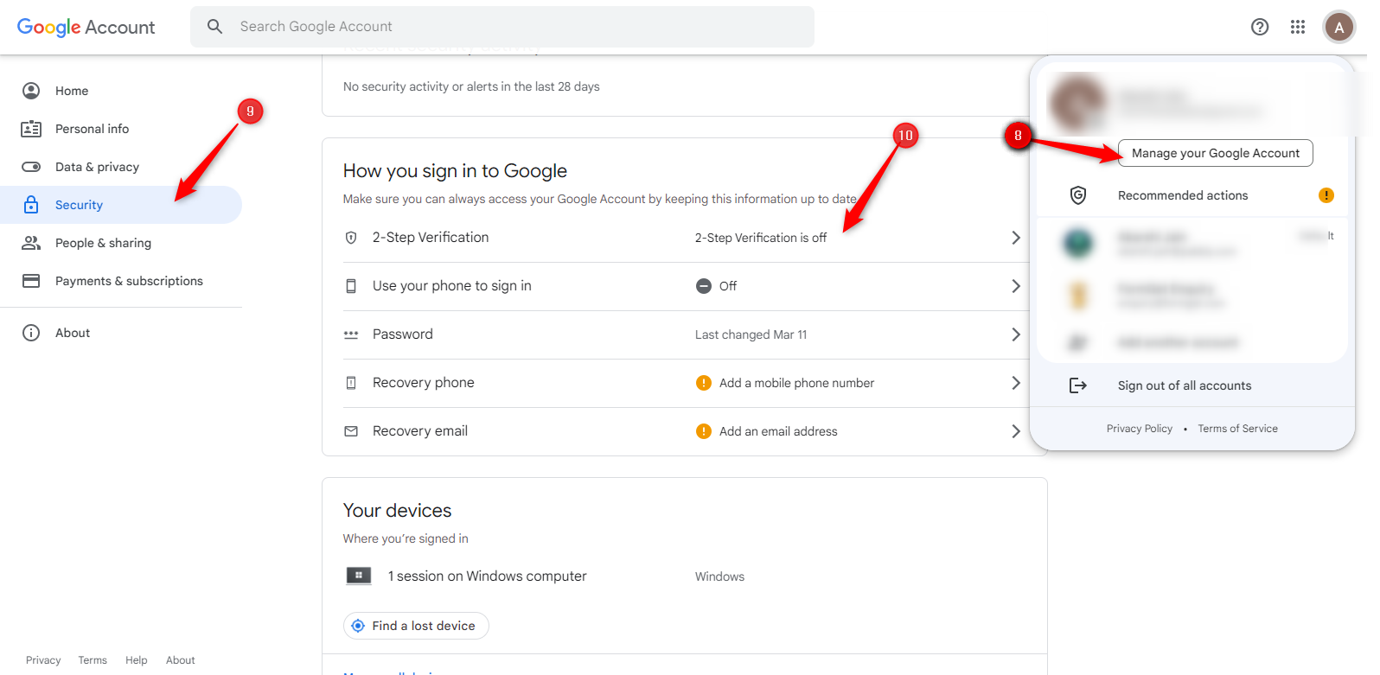Open the footer Help link
This screenshot has height=675, width=1380.
tap(137, 660)
